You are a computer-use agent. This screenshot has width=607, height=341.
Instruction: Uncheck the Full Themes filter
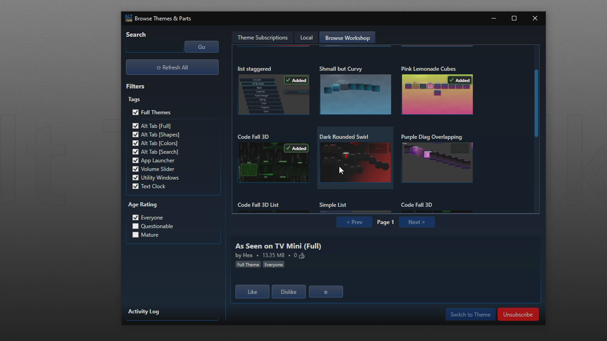click(135, 112)
